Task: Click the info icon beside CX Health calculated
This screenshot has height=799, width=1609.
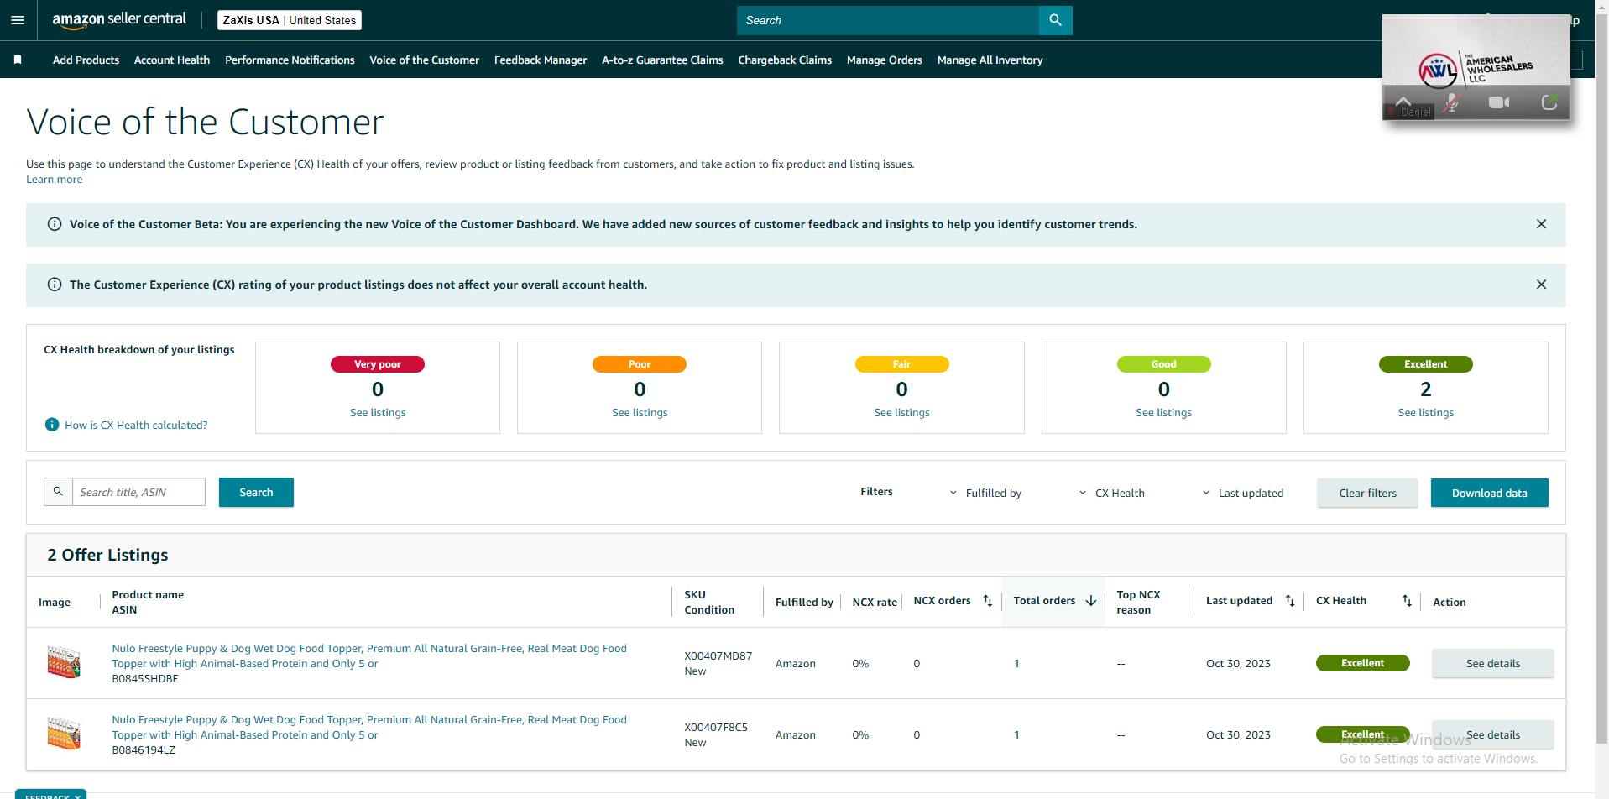Action: [x=52, y=425]
